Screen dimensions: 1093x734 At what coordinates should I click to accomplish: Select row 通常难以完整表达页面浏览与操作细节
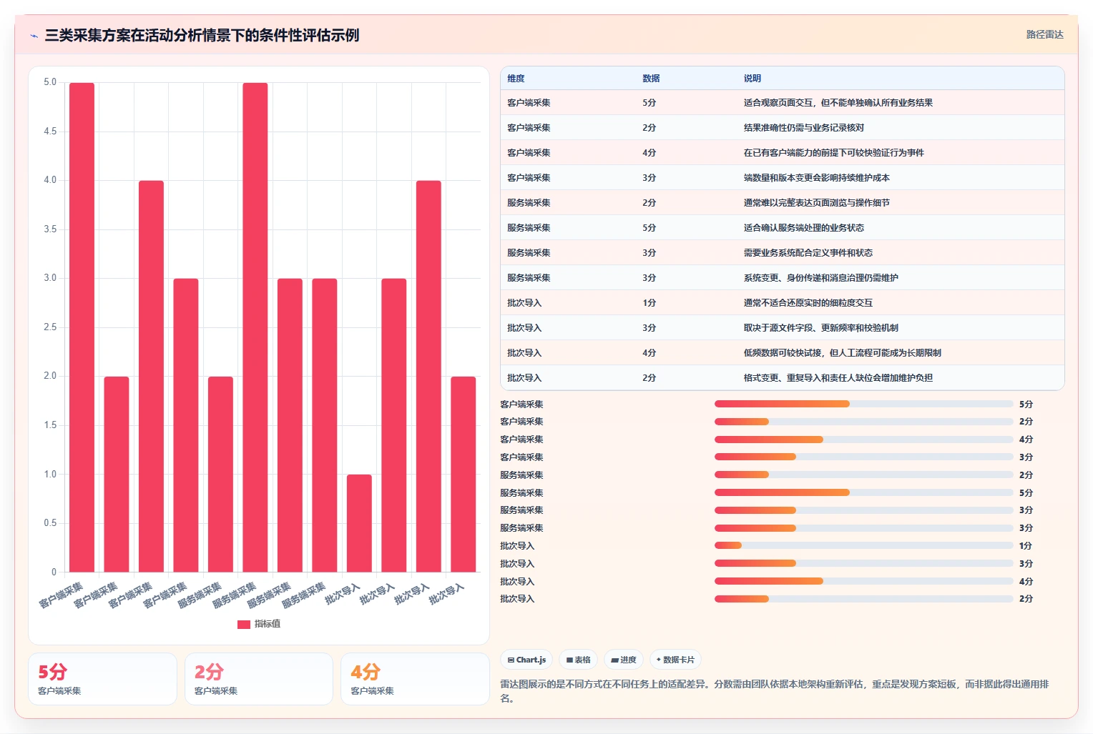tap(782, 202)
